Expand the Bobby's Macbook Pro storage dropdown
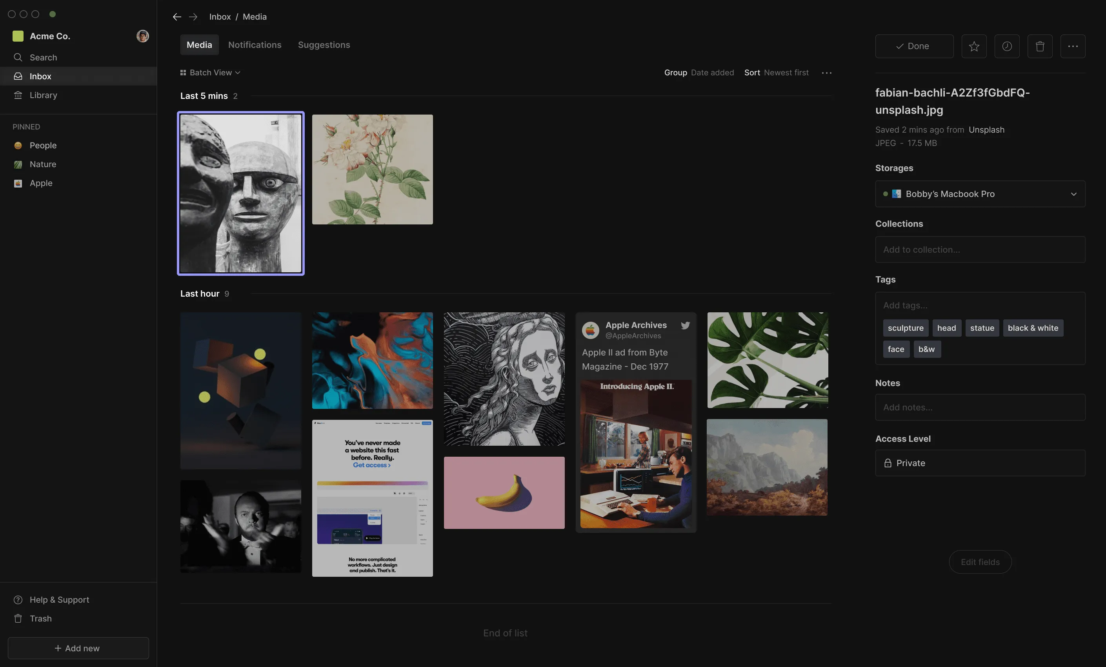The height and width of the screenshot is (667, 1106). pos(980,194)
